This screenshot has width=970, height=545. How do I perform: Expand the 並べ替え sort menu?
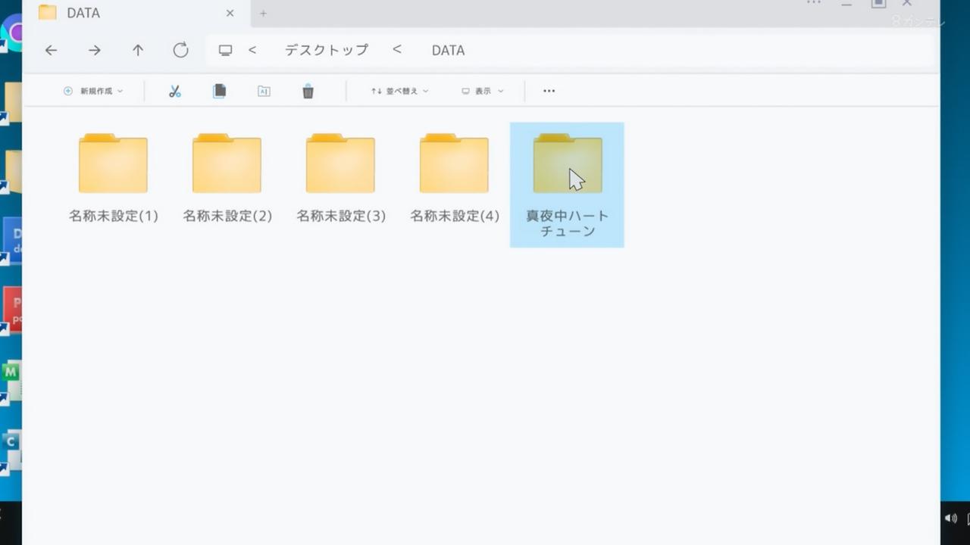399,91
